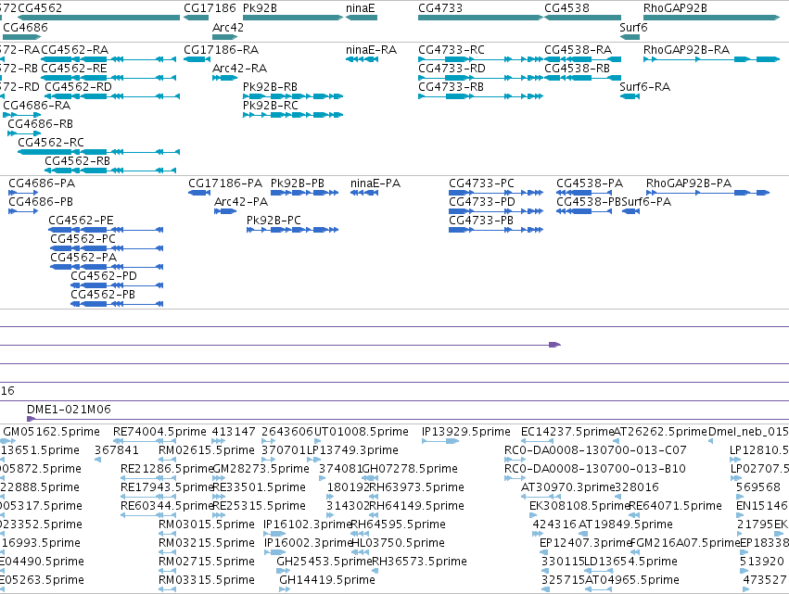Select the Pk92B gene label
Image resolution: width=789 pixels, height=594 pixels.
pos(260,8)
